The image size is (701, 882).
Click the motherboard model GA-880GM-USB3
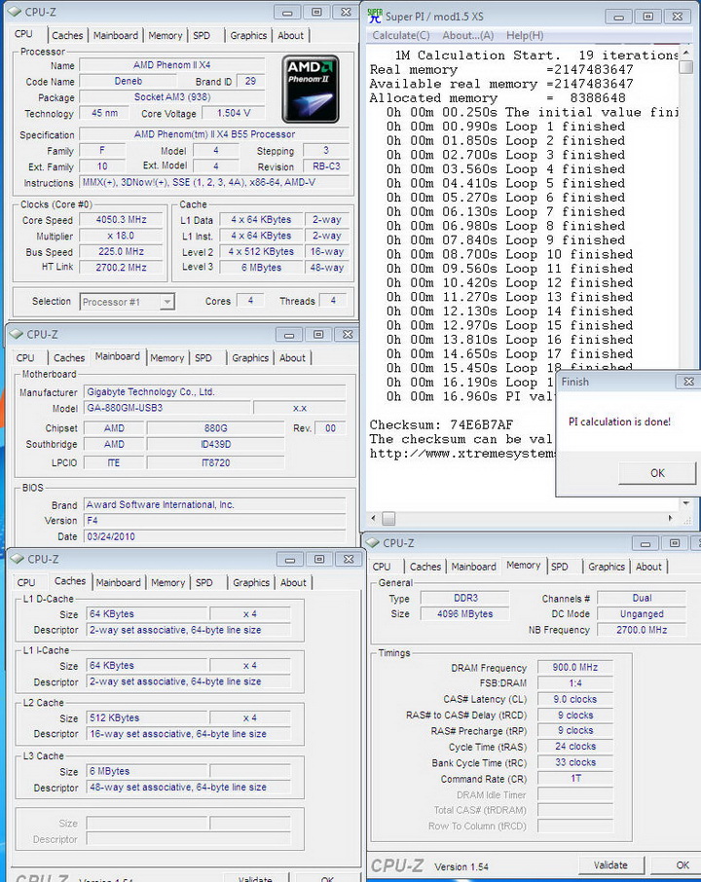pos(167,408)
